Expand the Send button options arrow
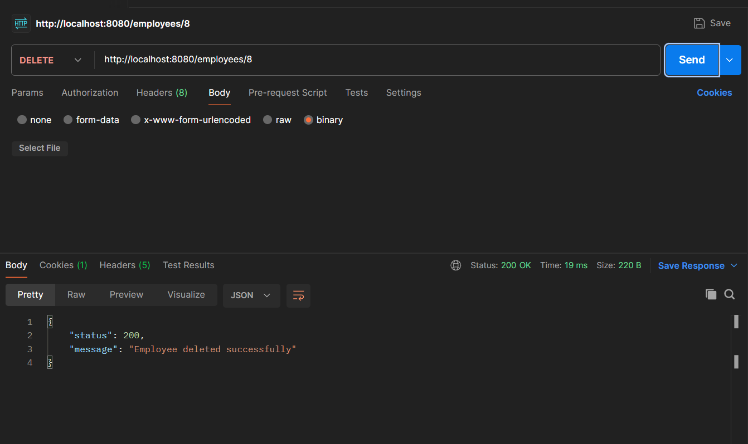This screenshot has height=444, width=748. point(730,60)
